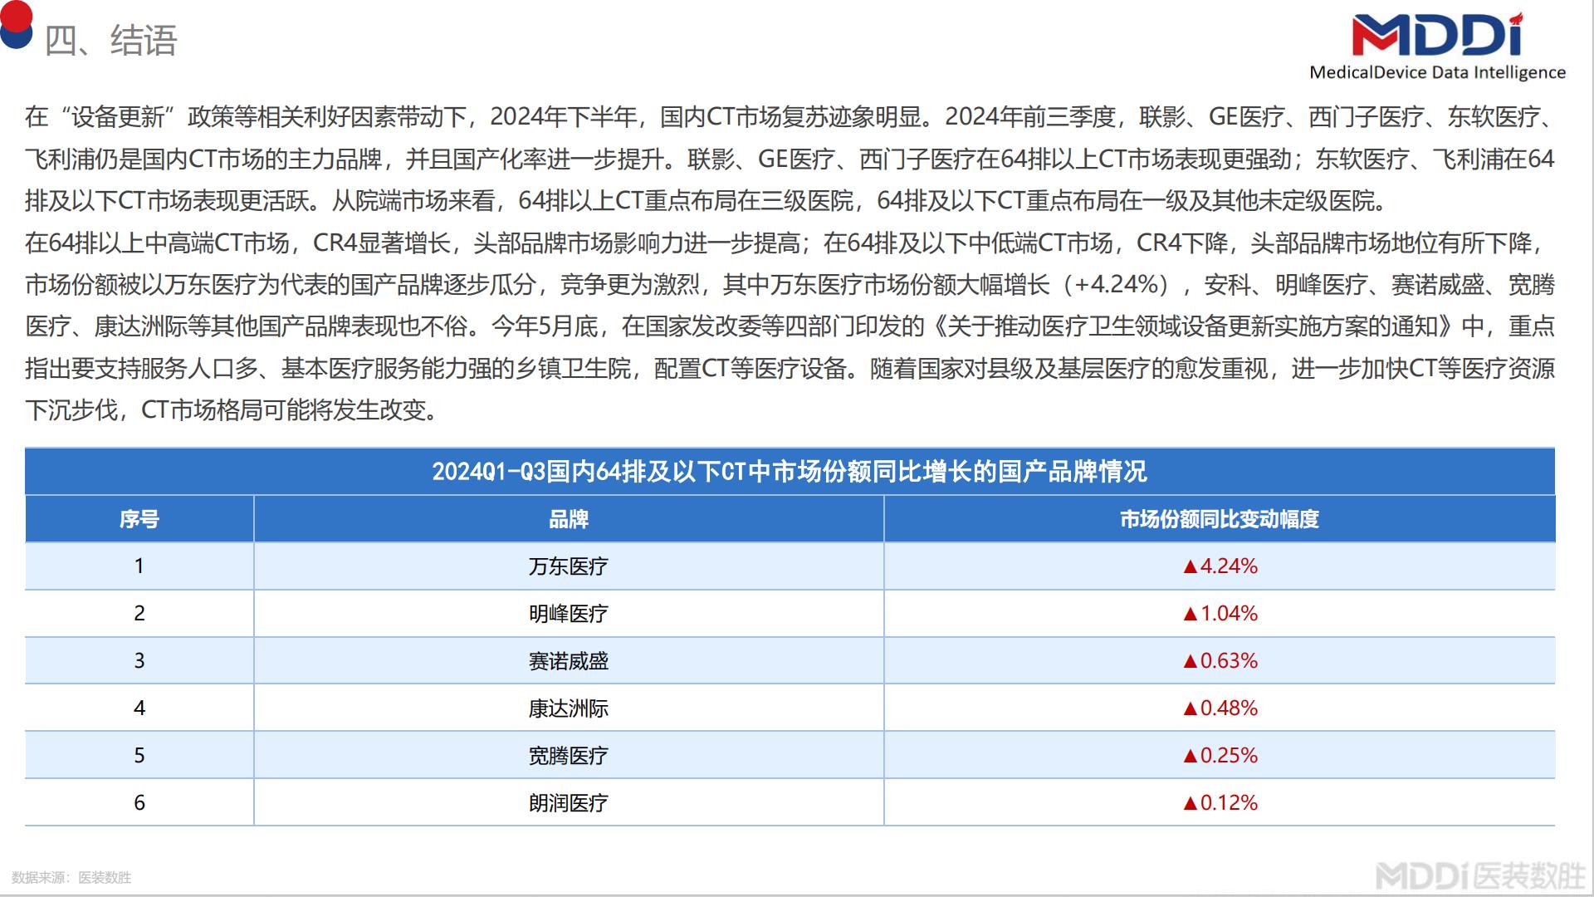The width and height of the screenshot is (1594, 897).
Task: Select the 赛诺威盛 brand cell
Action: 569,661
